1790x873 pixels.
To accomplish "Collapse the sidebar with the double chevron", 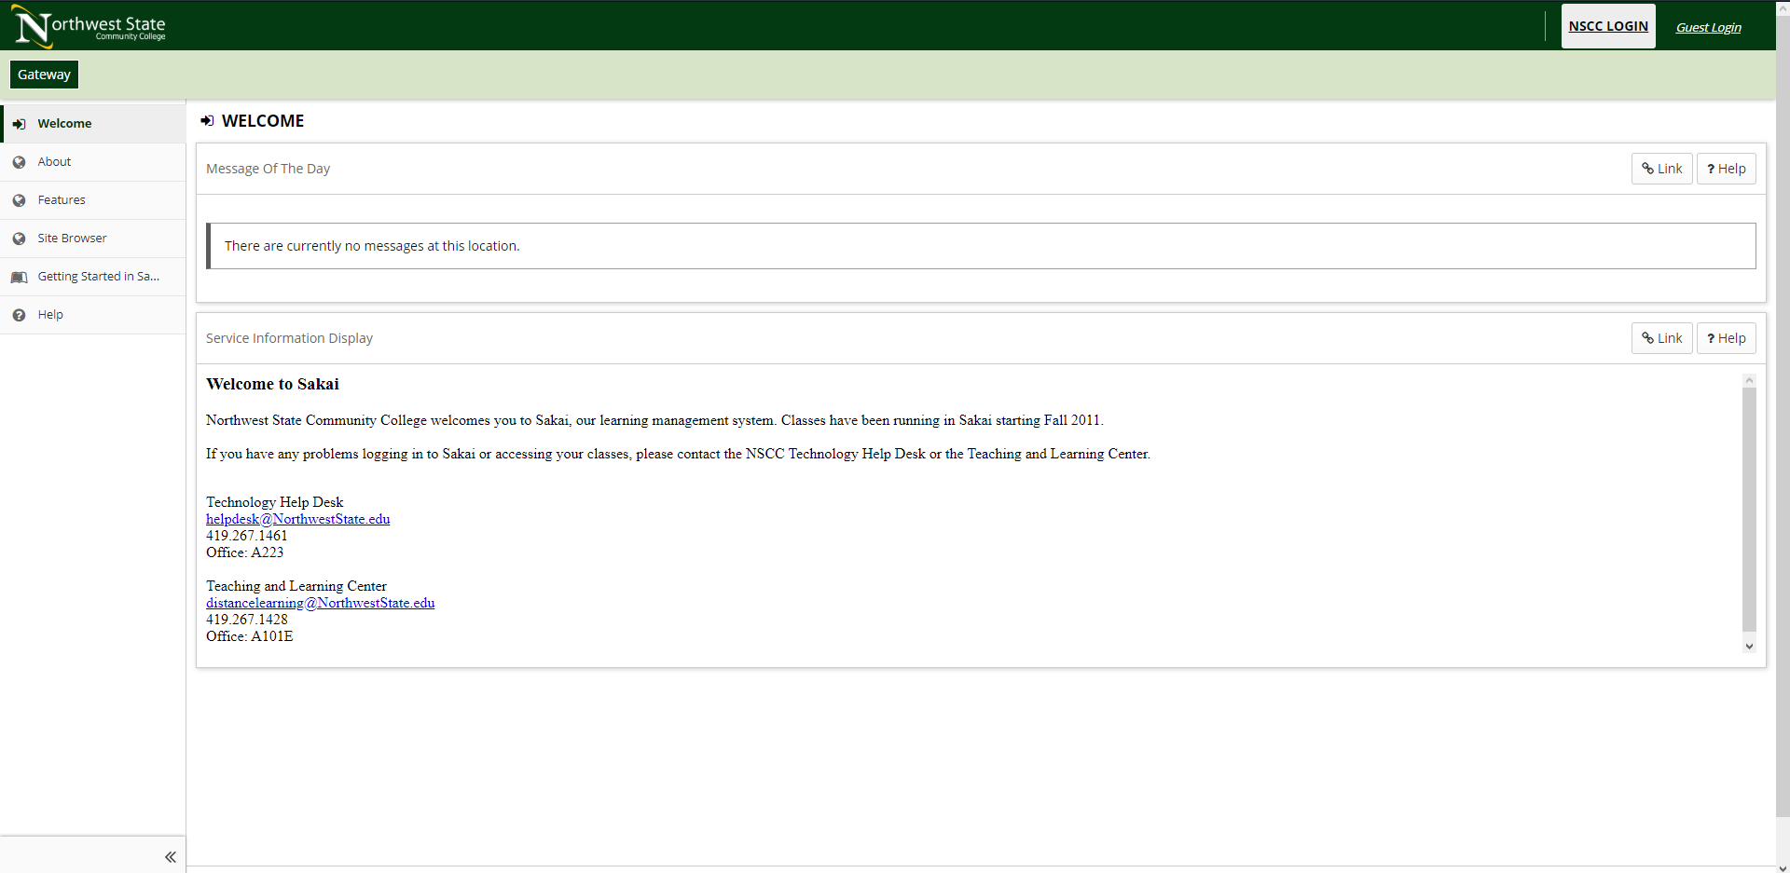I will (x=171, y=856).
